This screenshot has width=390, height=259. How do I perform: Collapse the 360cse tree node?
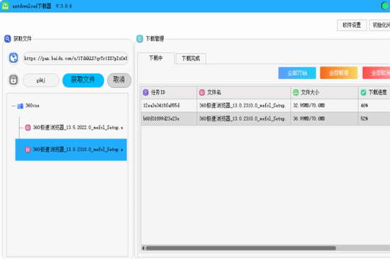point(13,106)
